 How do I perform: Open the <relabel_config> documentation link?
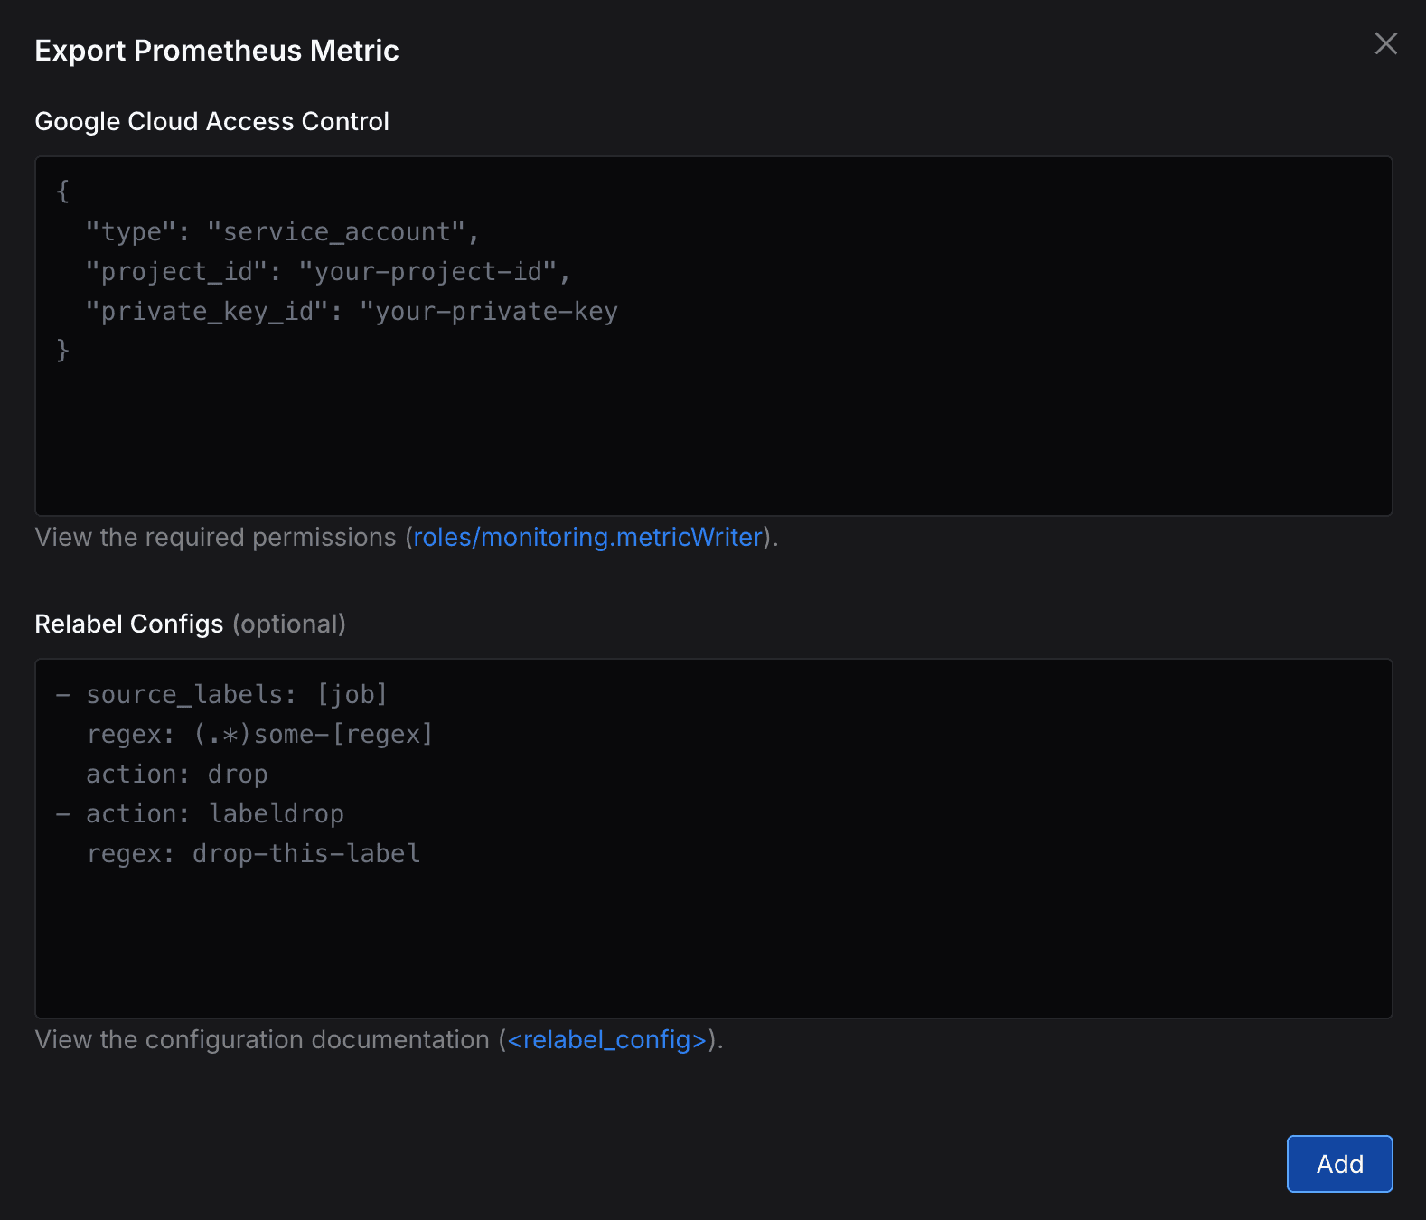[607, 1039]
